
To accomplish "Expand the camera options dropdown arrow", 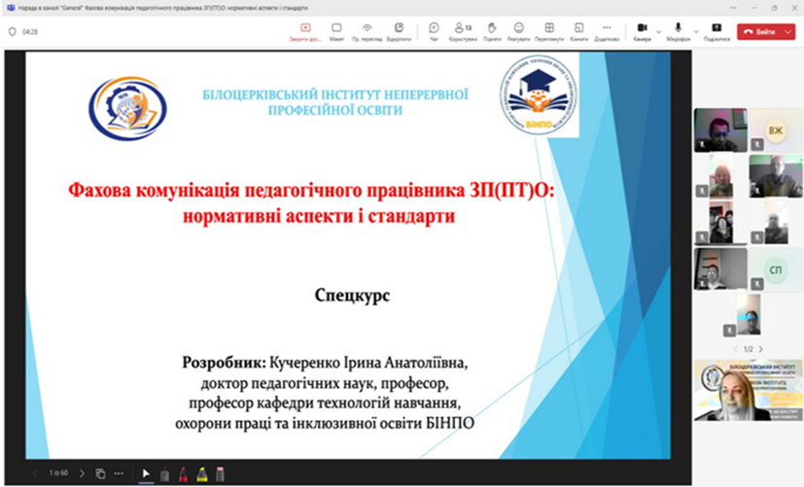I will 658,31.
